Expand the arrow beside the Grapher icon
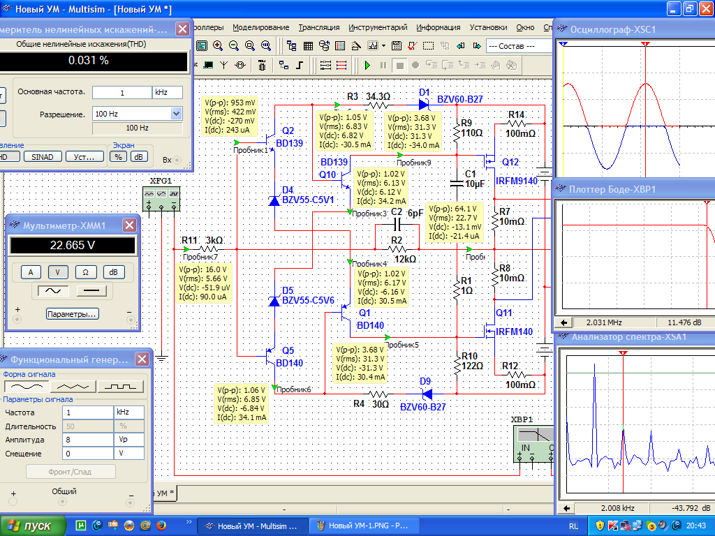Image resolution: width=715 pixels, height=536 pixels. click(x=382, y=46)
